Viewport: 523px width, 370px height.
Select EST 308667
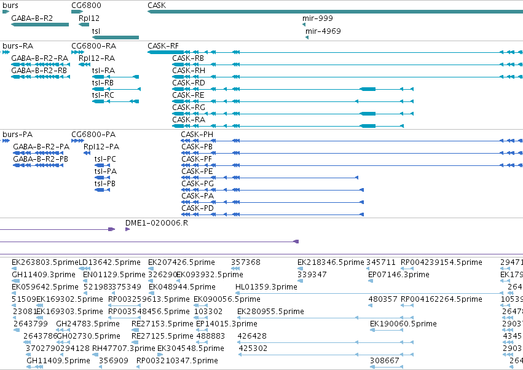point(384,361)
